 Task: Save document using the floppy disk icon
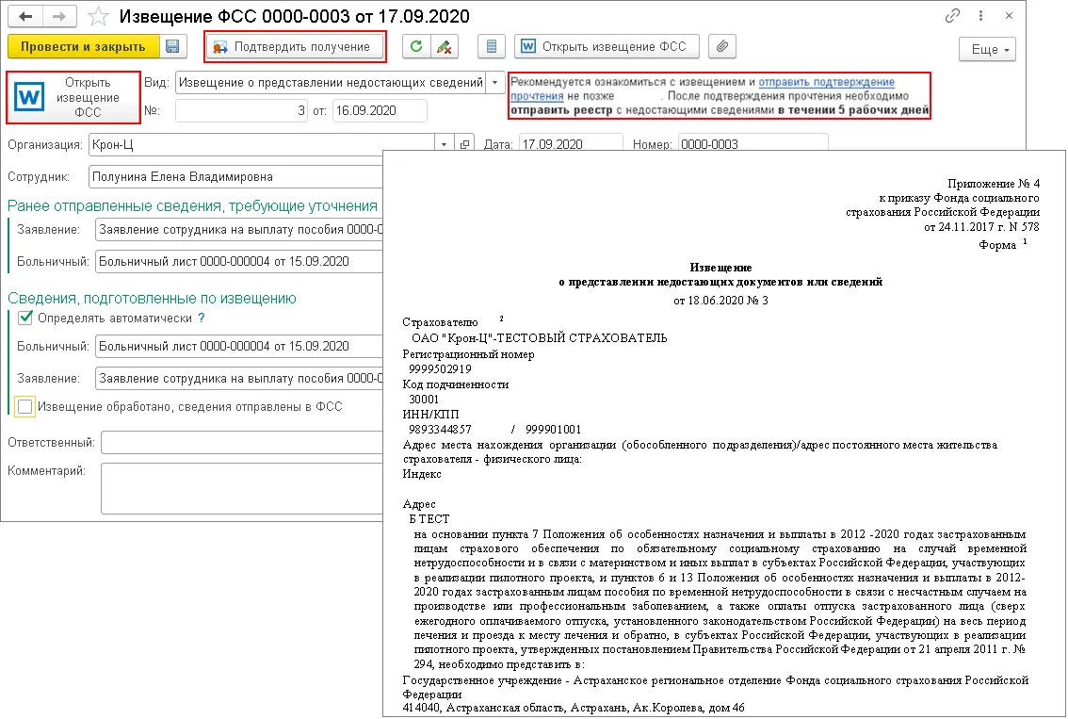coord(171,46)
